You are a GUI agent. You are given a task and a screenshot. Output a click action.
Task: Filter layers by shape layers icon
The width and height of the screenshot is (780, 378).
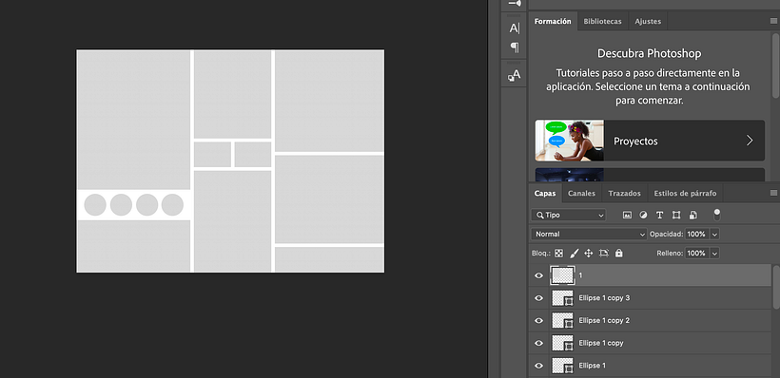pos(676,215)
